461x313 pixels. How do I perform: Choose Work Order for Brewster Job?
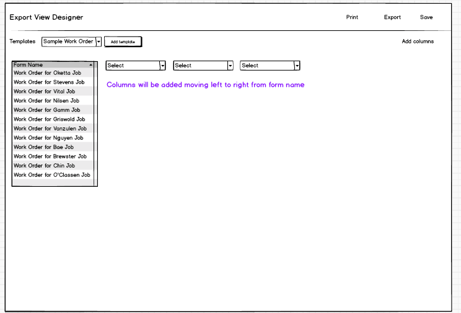point(50,156)
